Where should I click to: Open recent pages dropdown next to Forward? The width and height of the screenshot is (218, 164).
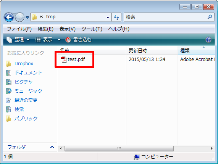[x=27, y=18]
